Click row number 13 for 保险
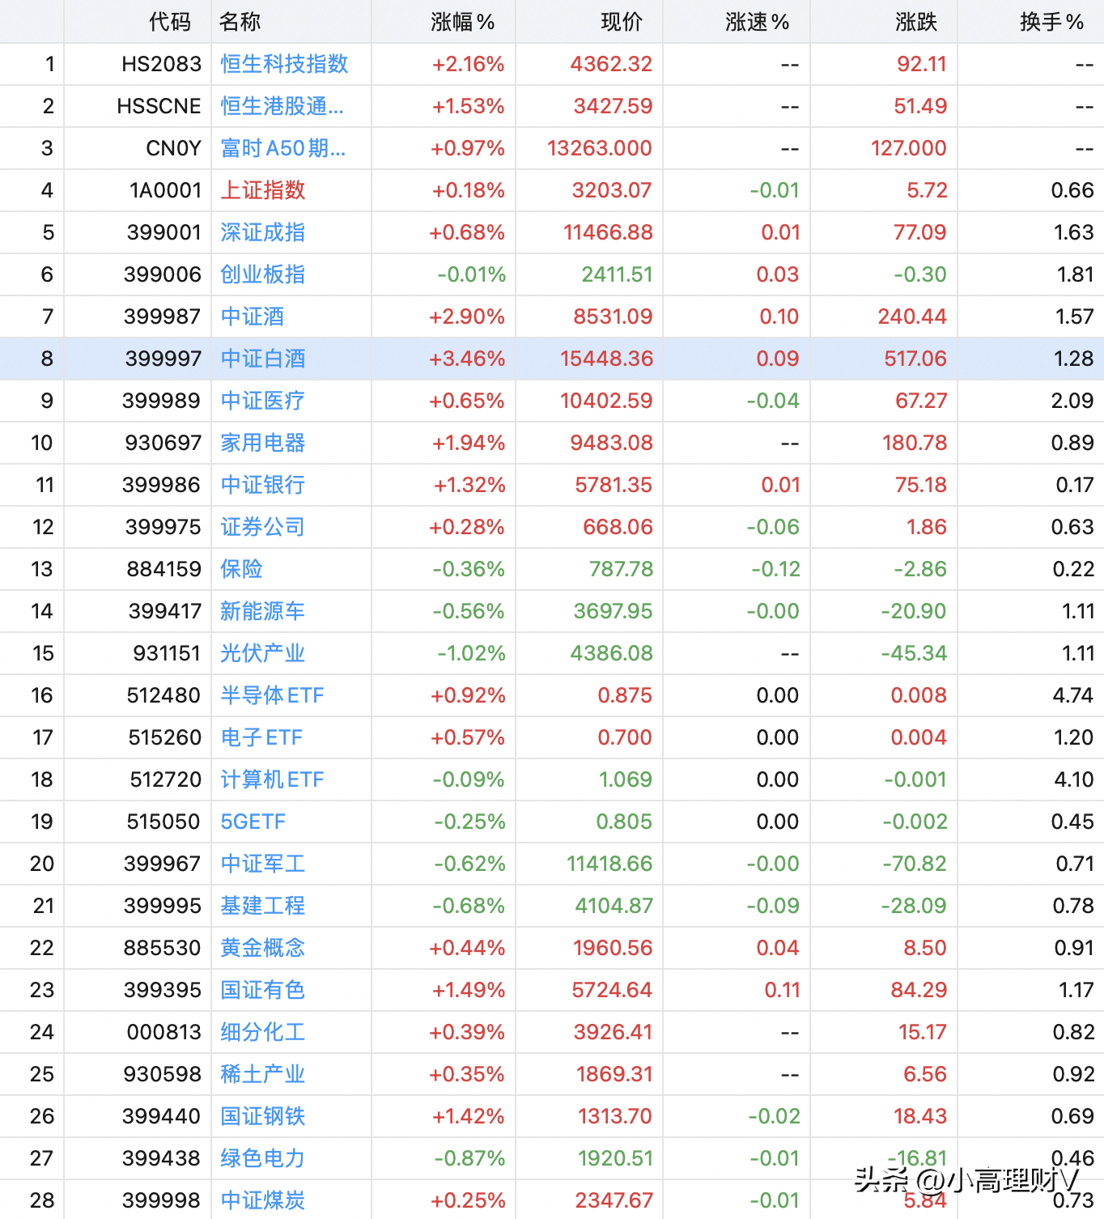 [42, 569]
